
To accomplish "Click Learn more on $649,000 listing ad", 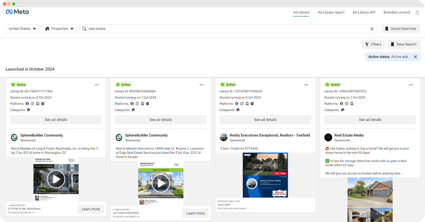I will point(195,213).
